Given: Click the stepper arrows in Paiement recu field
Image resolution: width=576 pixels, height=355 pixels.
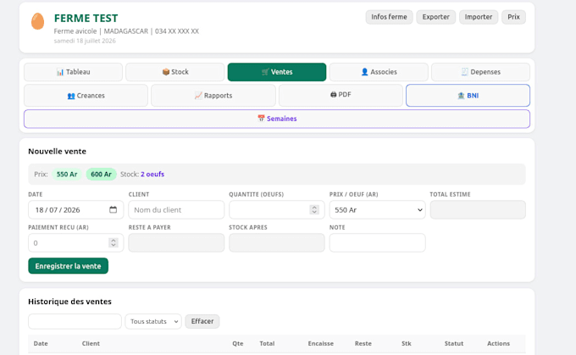Looking at the screenshot, I should click(x=114, y=242).
